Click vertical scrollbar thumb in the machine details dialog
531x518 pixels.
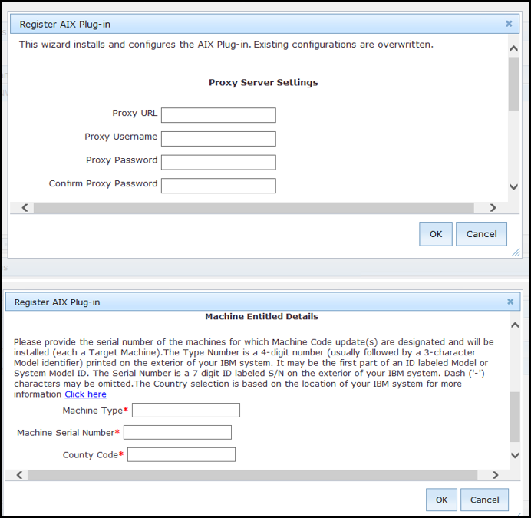[x=515, y=417]
